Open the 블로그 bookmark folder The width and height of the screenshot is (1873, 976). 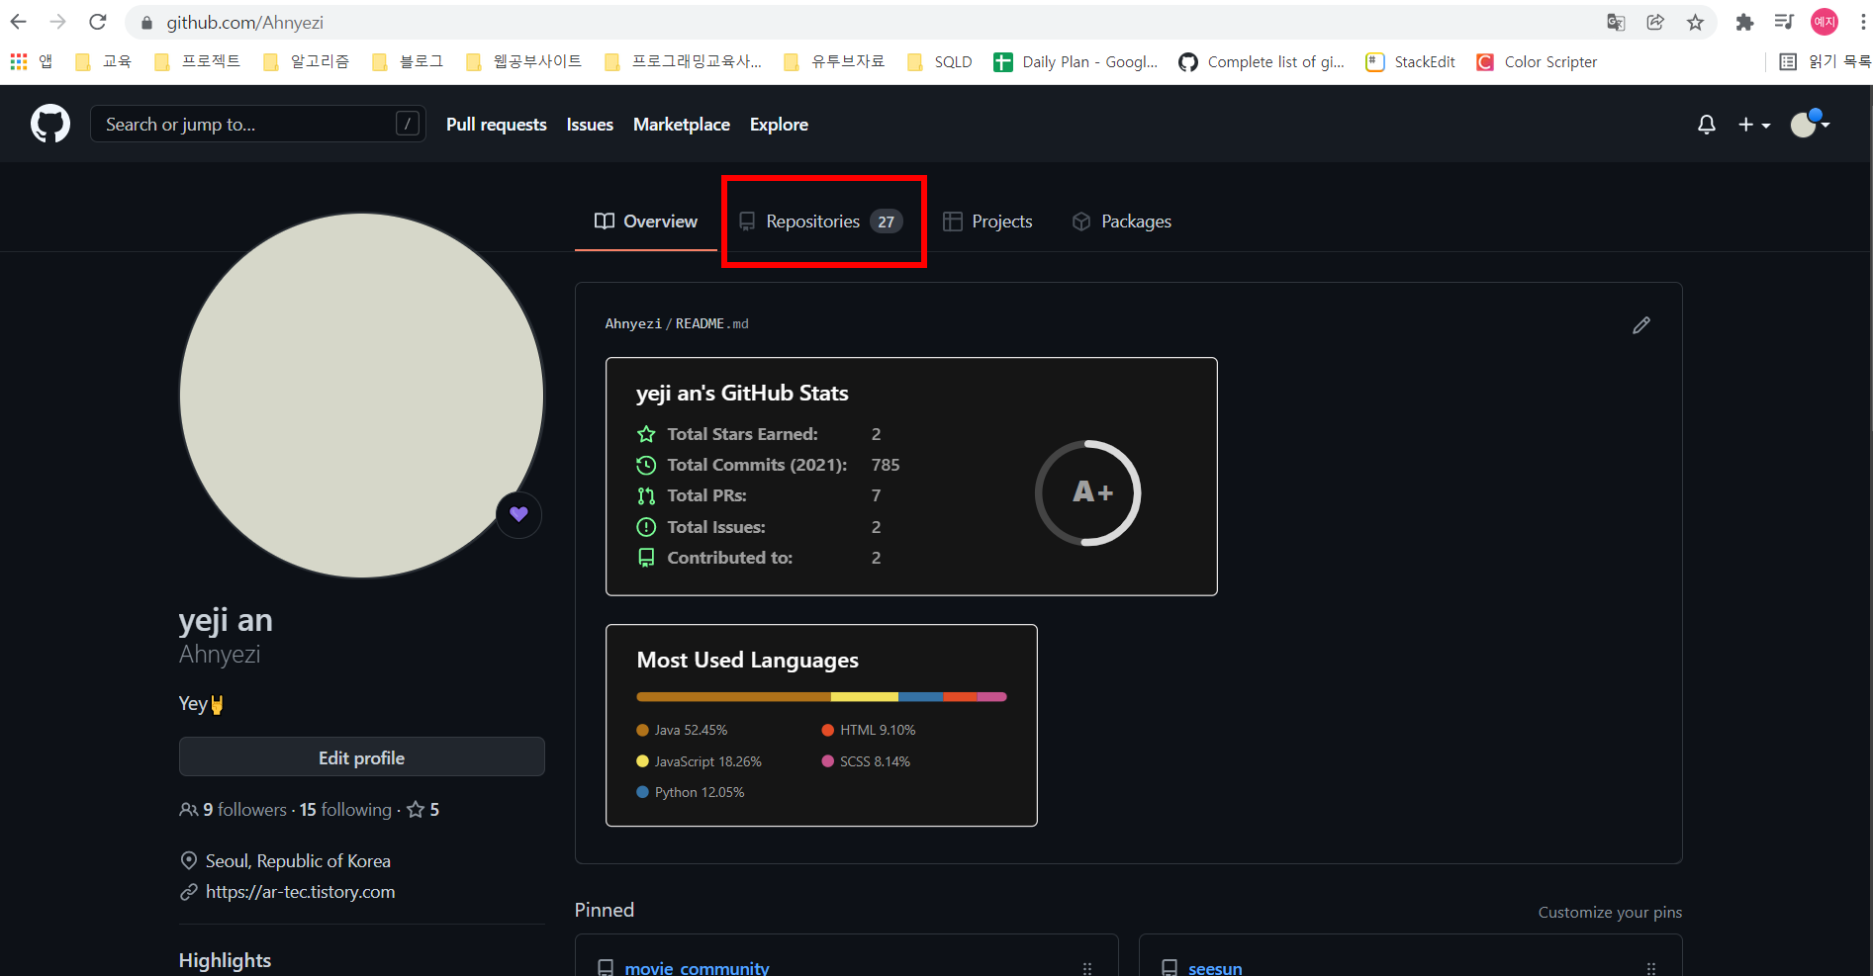pos(407,61)
